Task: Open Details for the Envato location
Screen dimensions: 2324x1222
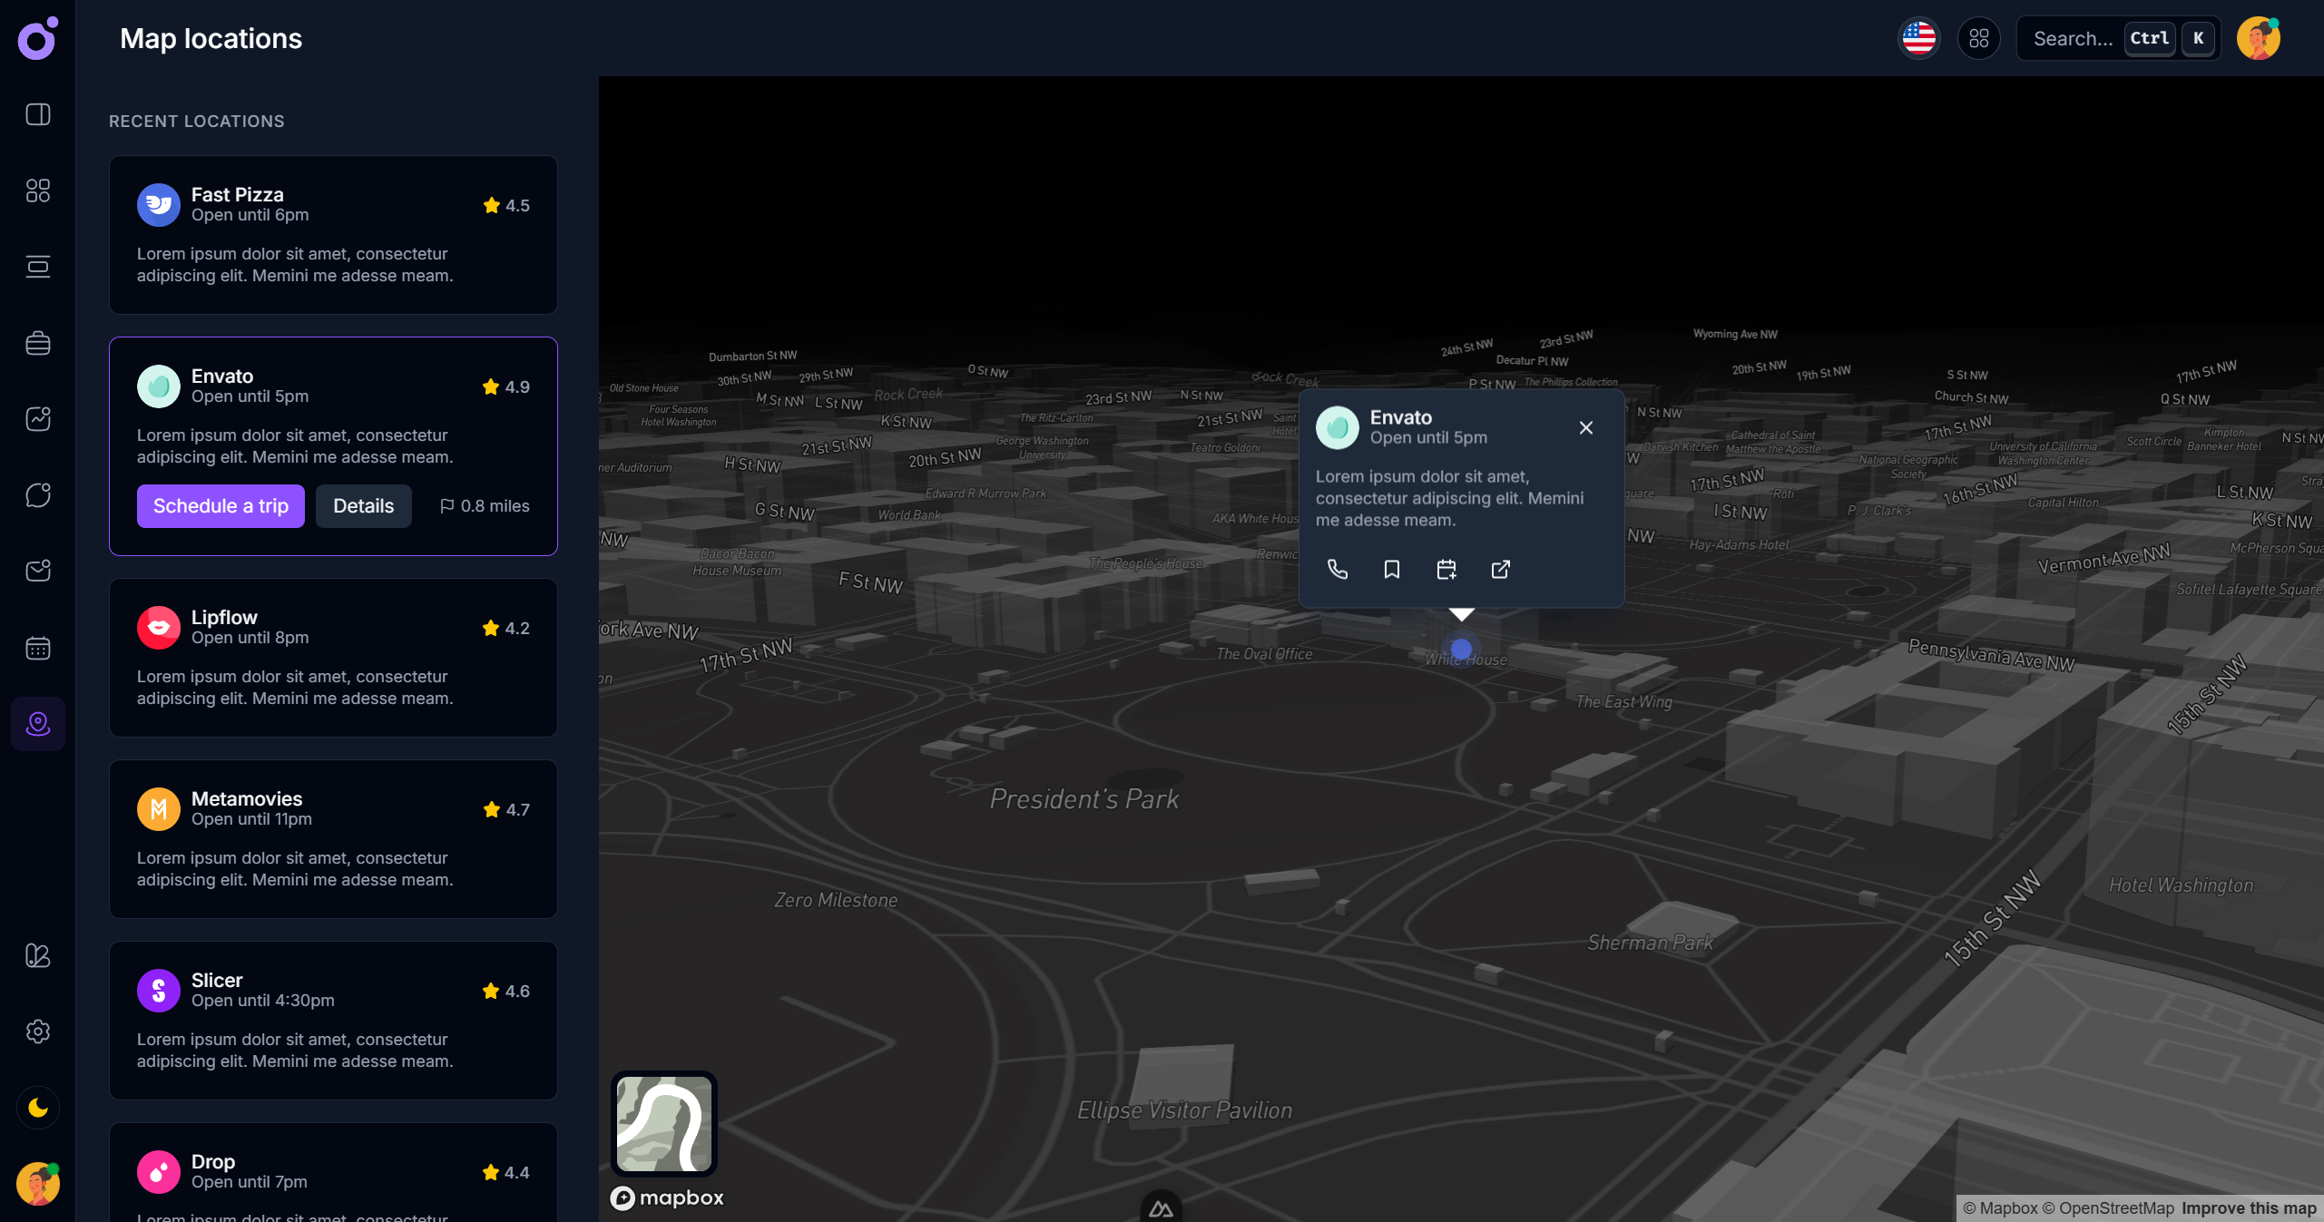Action: pos(363,505)
